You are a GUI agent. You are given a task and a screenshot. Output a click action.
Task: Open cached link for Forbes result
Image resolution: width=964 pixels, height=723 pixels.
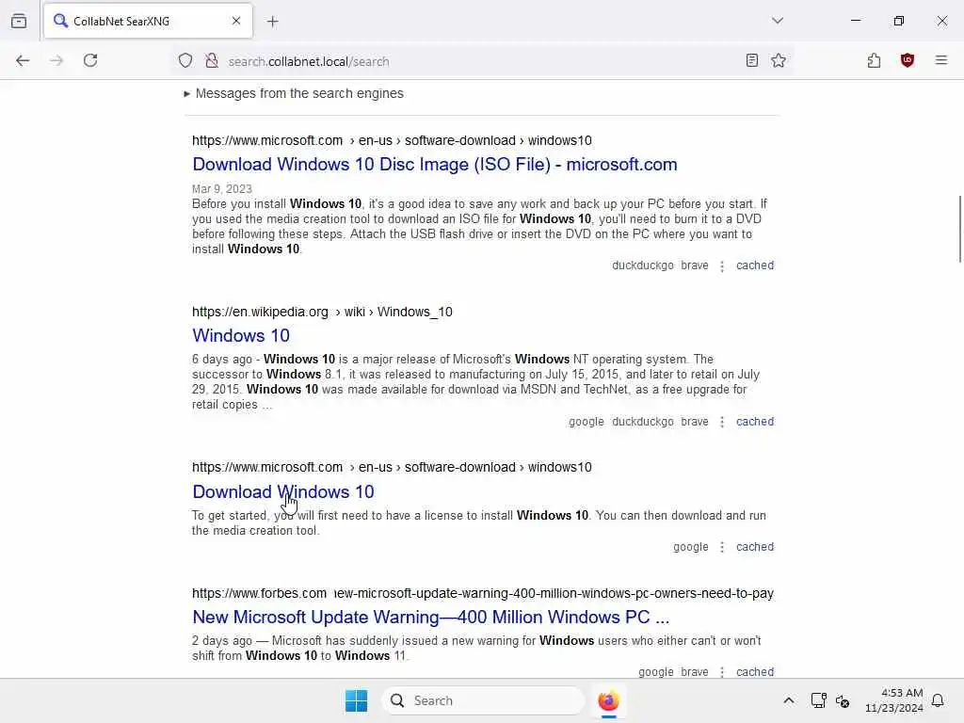coord(755,672)
